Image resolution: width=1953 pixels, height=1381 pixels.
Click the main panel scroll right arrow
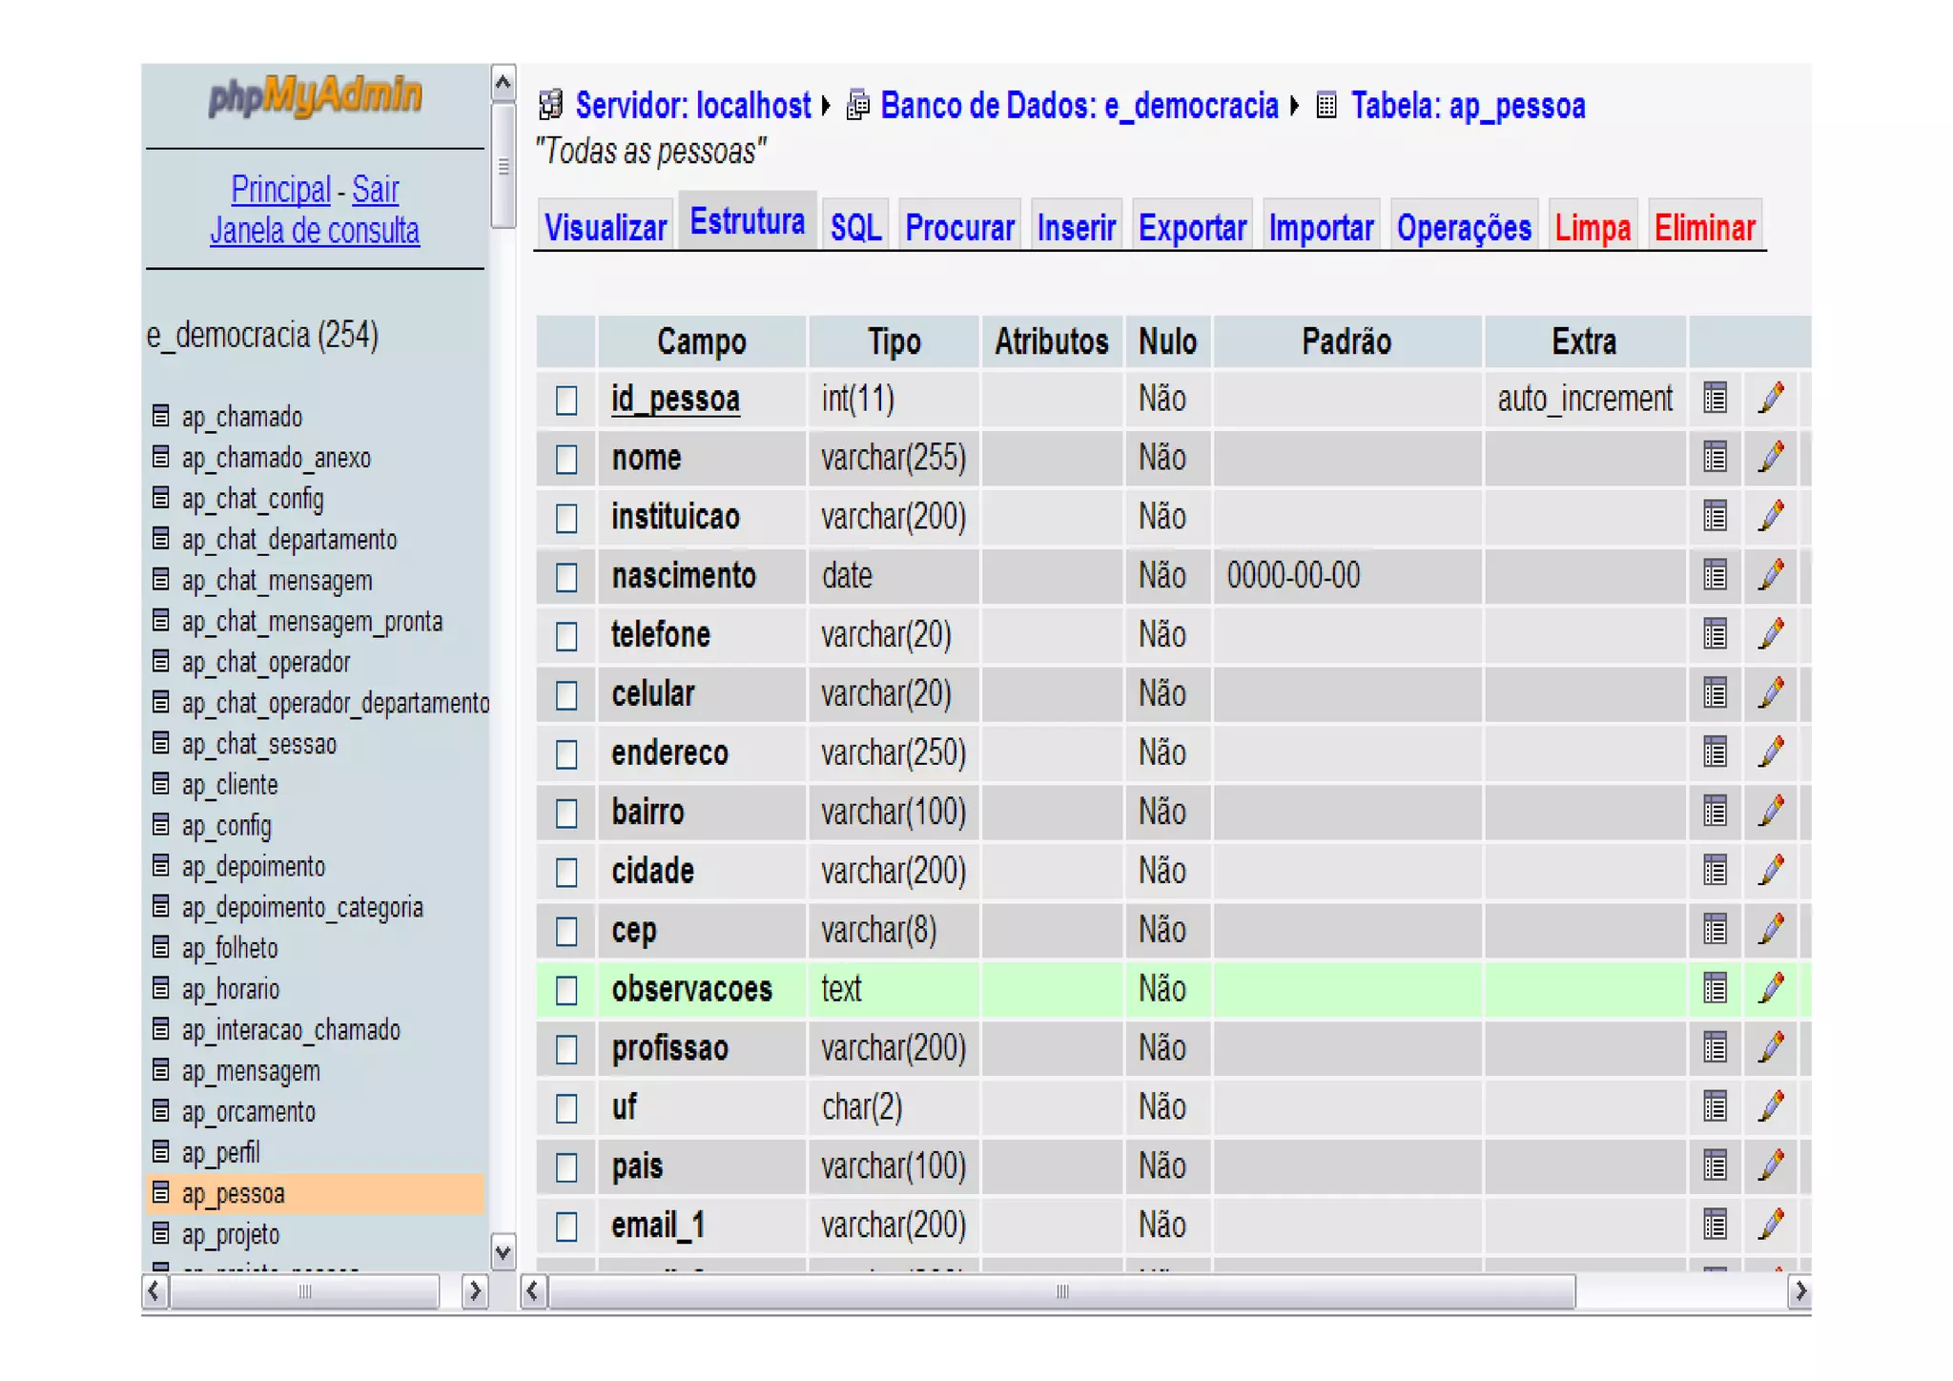(1799, 1291)
